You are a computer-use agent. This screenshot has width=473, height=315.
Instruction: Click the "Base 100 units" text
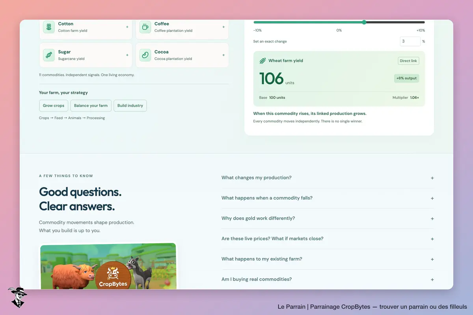click(x=272, y=98)
